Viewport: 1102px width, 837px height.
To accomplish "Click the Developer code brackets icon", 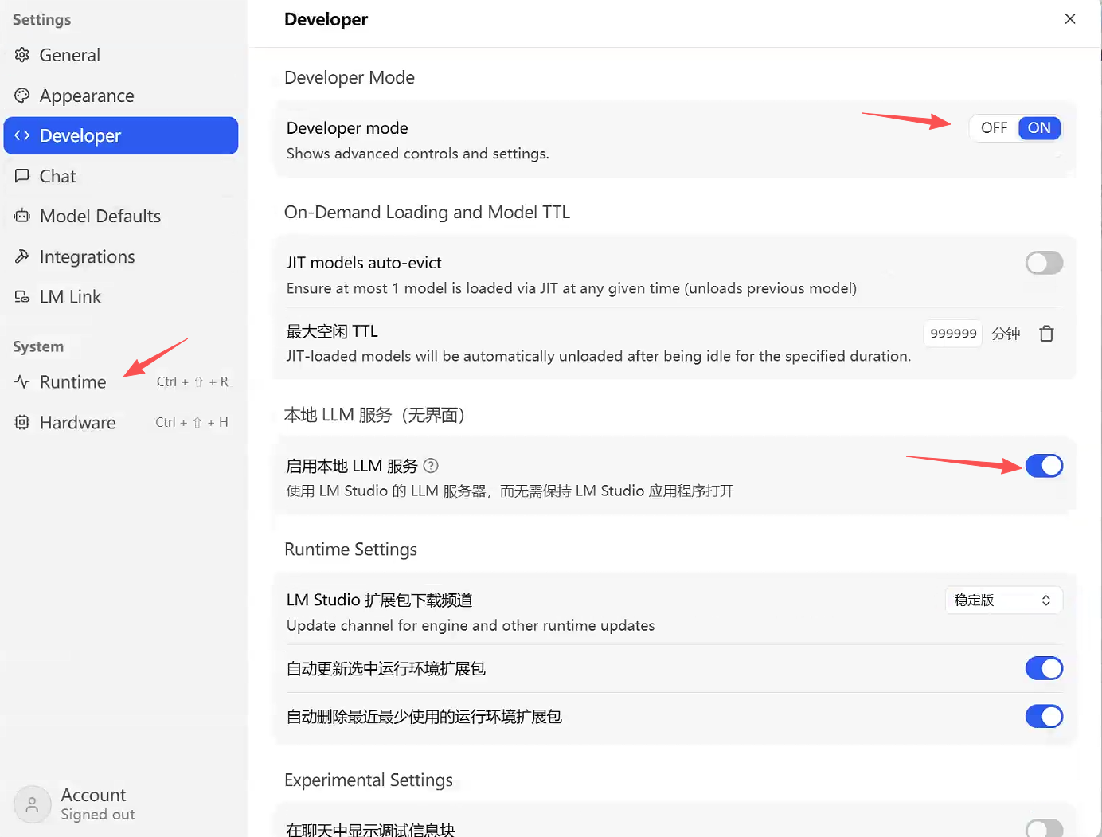I will point(22,135).
